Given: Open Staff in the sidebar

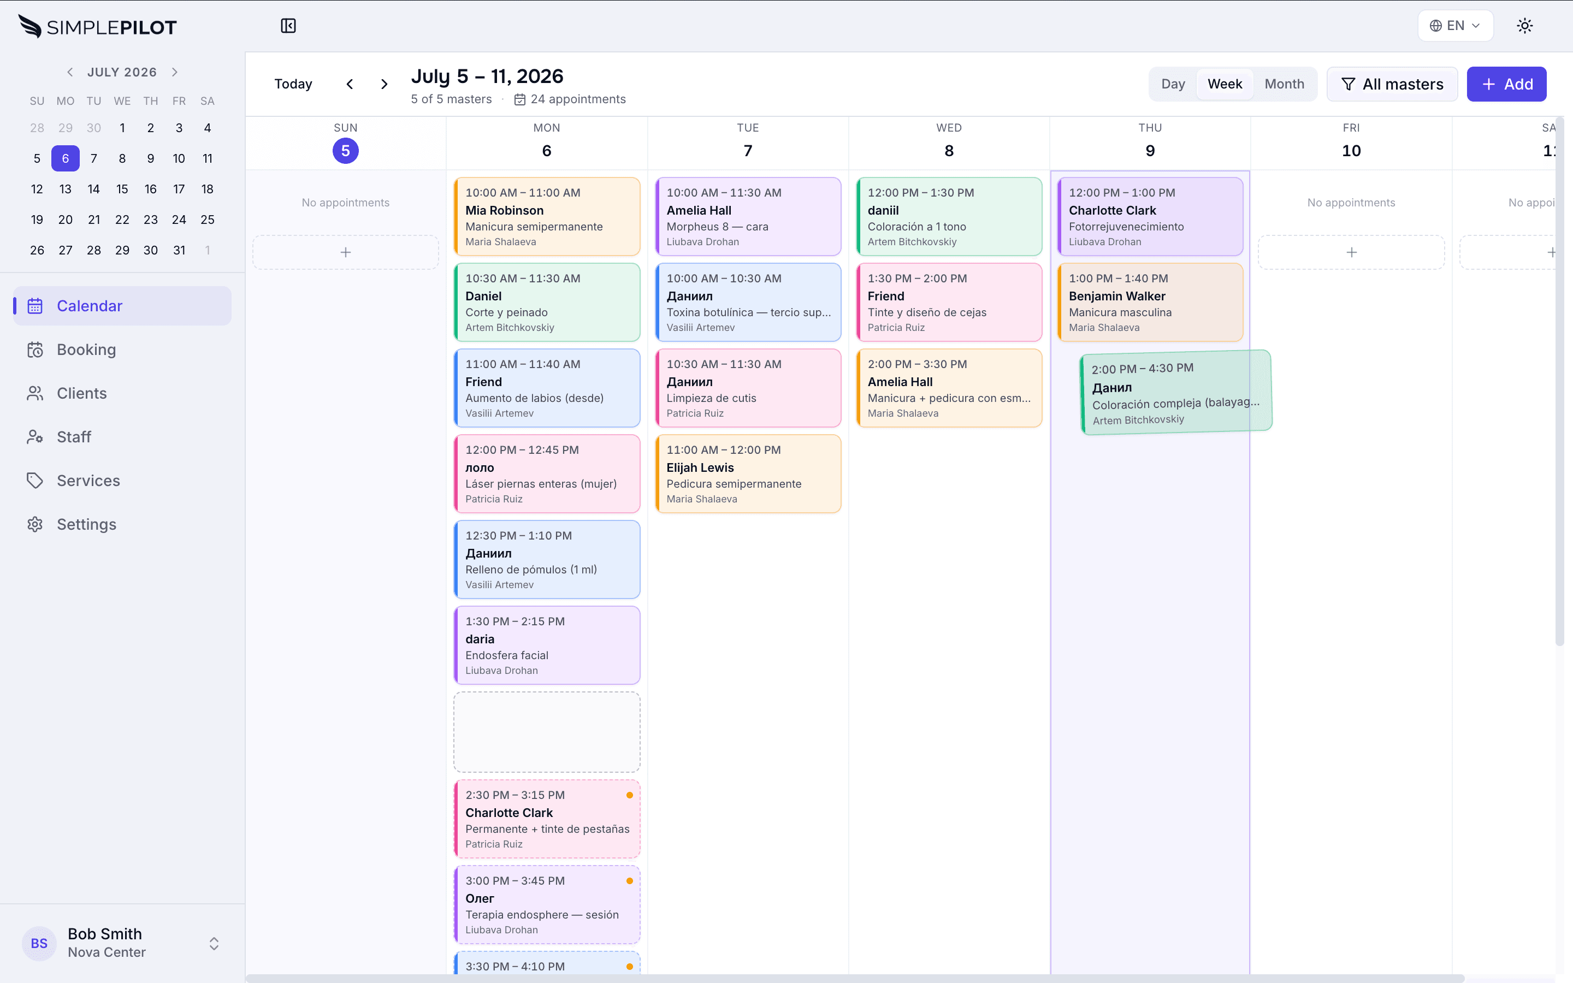Looking at the screenshot, I should point(122,437).
